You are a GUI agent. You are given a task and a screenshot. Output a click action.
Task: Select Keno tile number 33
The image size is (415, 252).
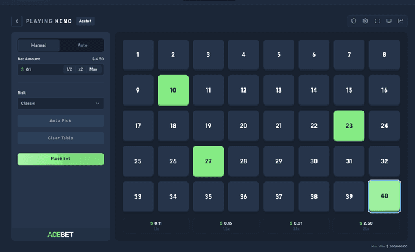(x=138, y=196)
